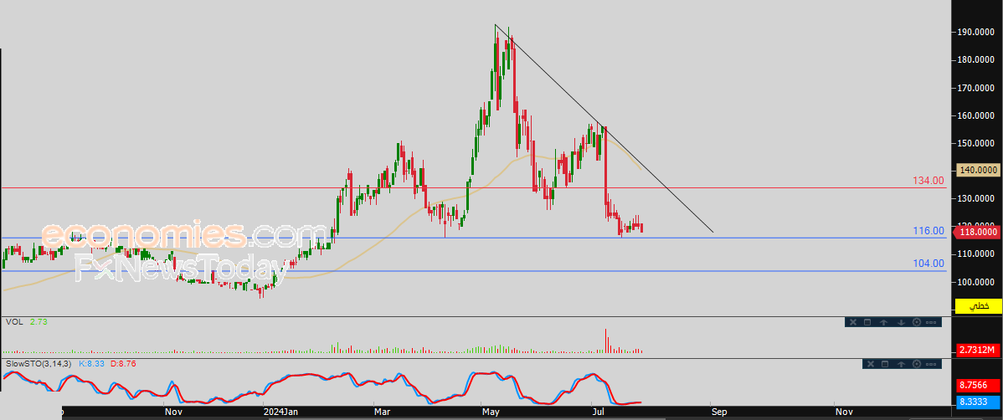
Task: Click the 118.0000 current price tag
Action: point(977,233)
